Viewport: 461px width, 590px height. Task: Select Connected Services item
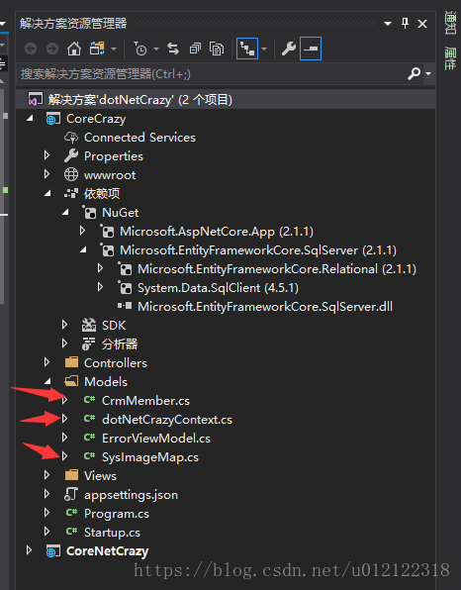click(x=139, y=138)
